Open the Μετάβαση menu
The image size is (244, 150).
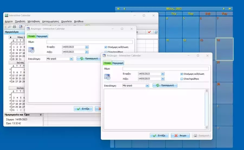pos(34,21)
